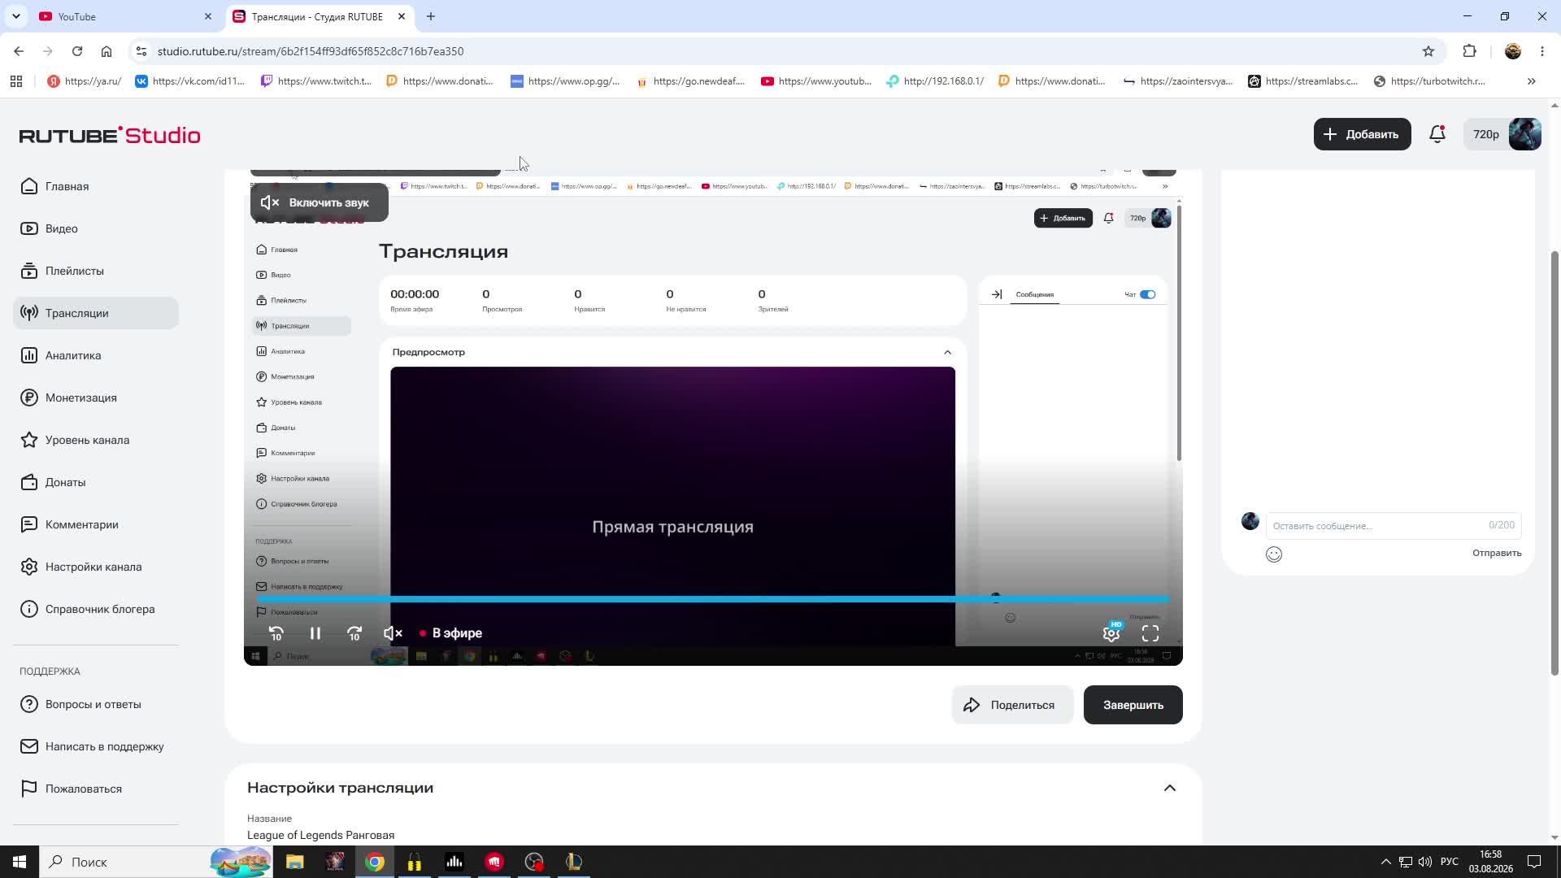This screenshot has width=1561, height=878.
Task: Click Включить звук to unmute
Action: (x=319, y=202)
